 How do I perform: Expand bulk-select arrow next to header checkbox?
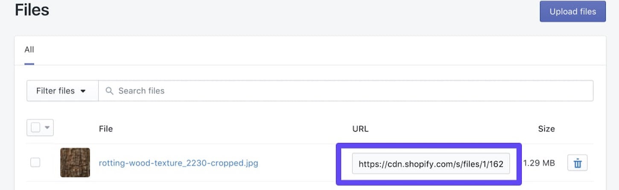[x=47, y=128]
